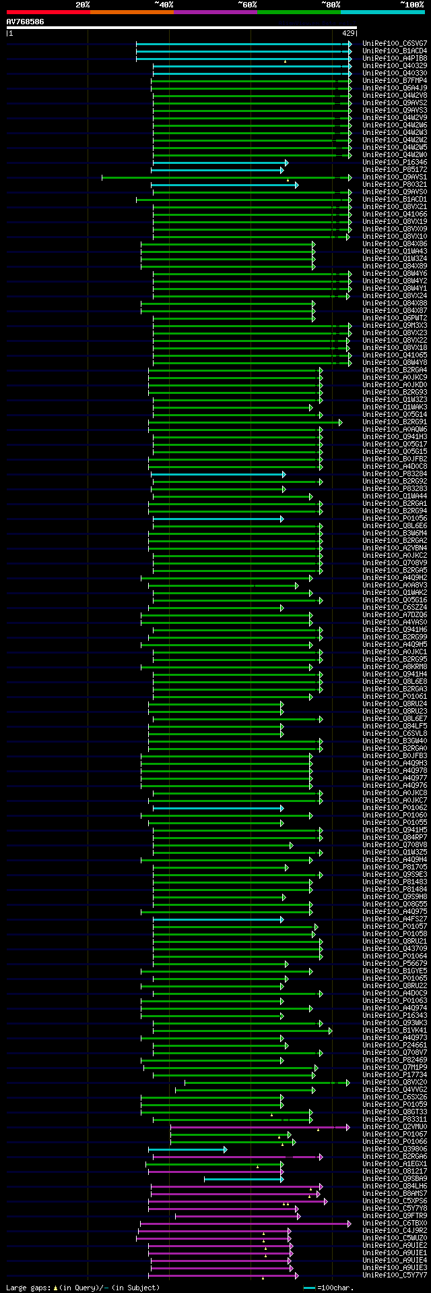Open the UniRef100_A0A8V3 hit

tap(395, 585)
